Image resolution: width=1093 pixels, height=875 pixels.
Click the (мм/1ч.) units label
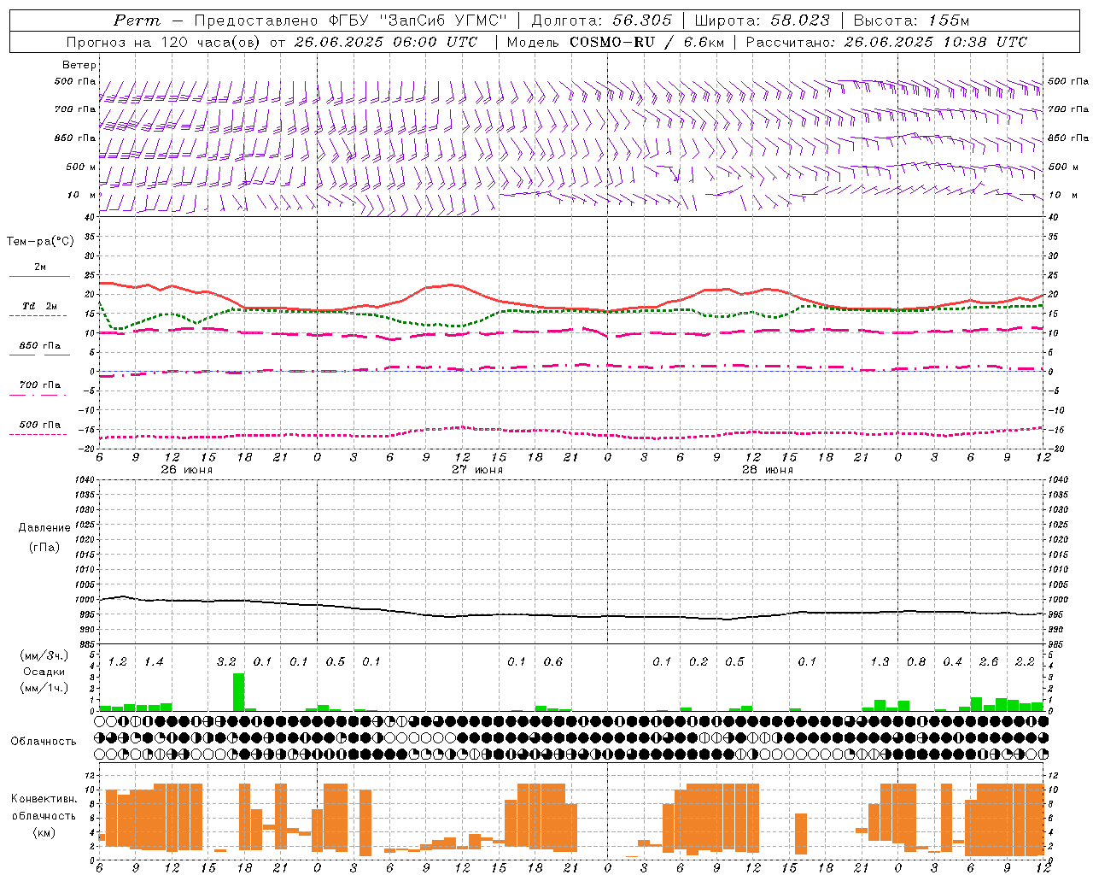pyautogui.click(x=44, y=688)
